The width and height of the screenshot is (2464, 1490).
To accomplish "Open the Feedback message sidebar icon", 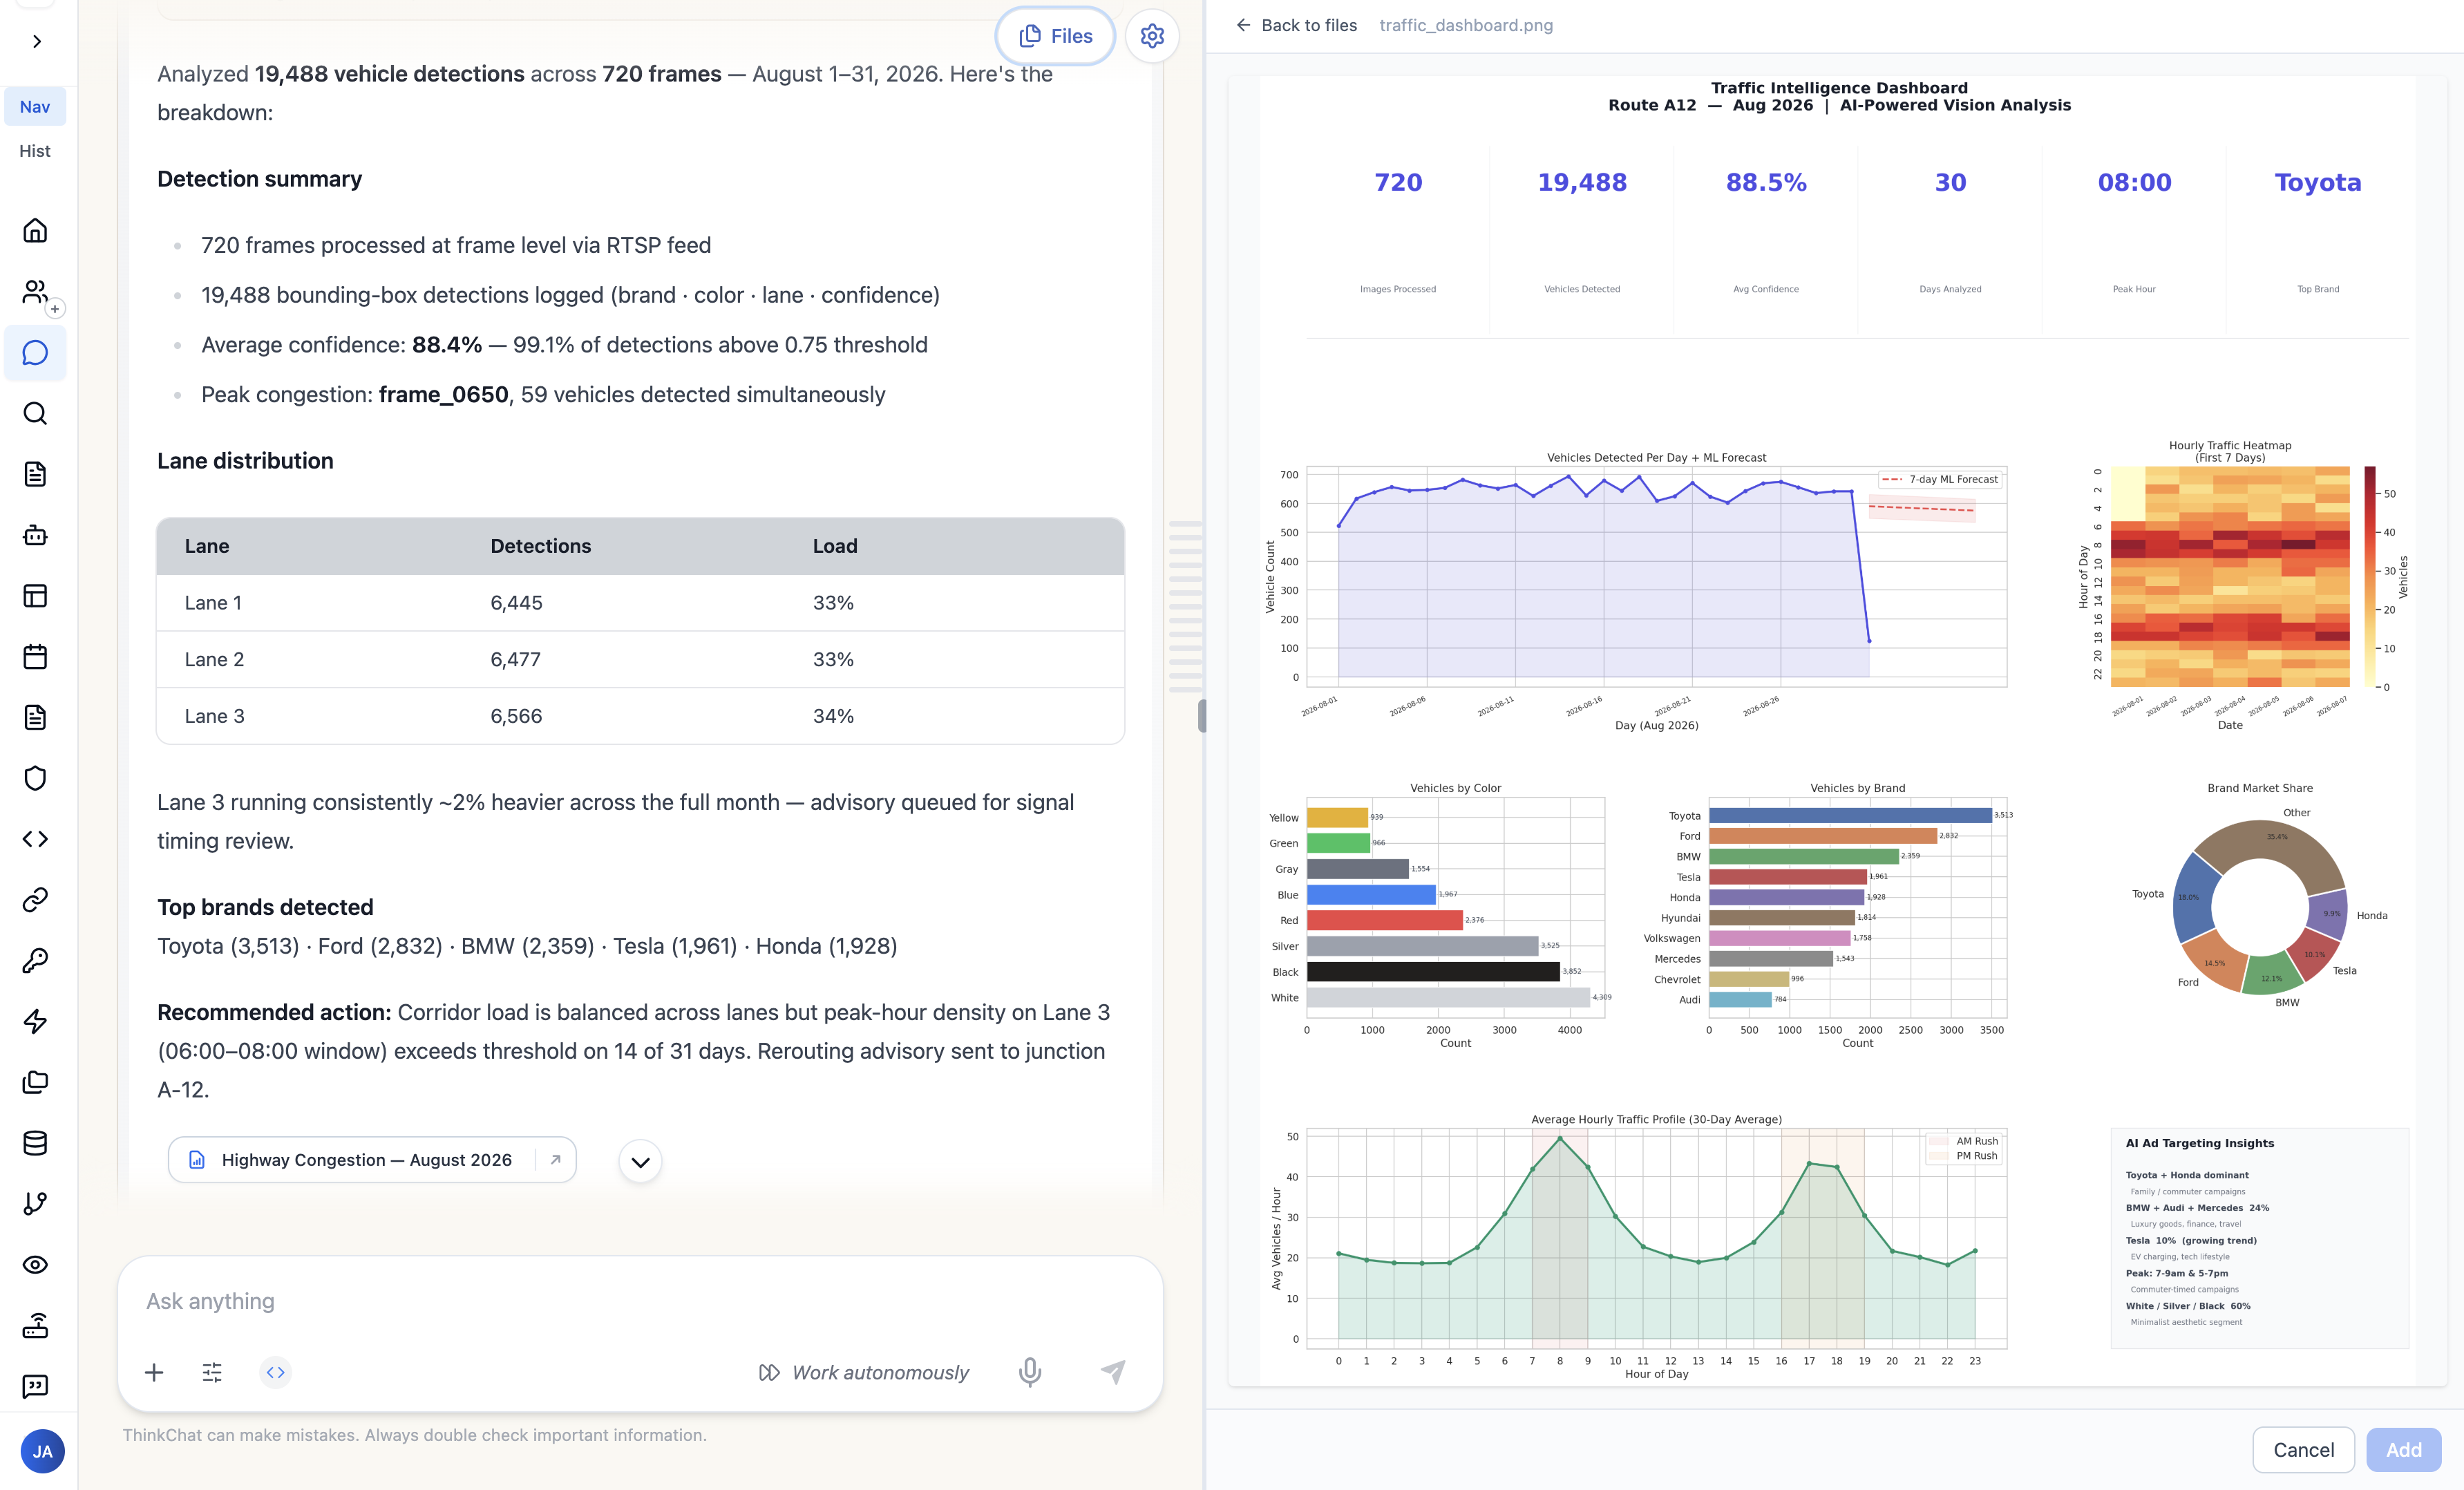I will (35, 1386).
